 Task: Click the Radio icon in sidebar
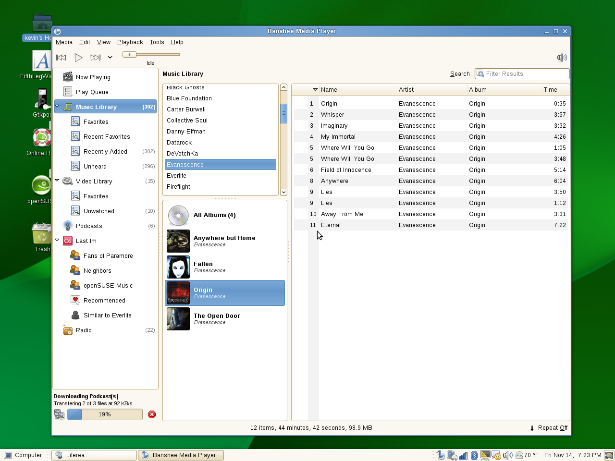(x=68, y=330)
